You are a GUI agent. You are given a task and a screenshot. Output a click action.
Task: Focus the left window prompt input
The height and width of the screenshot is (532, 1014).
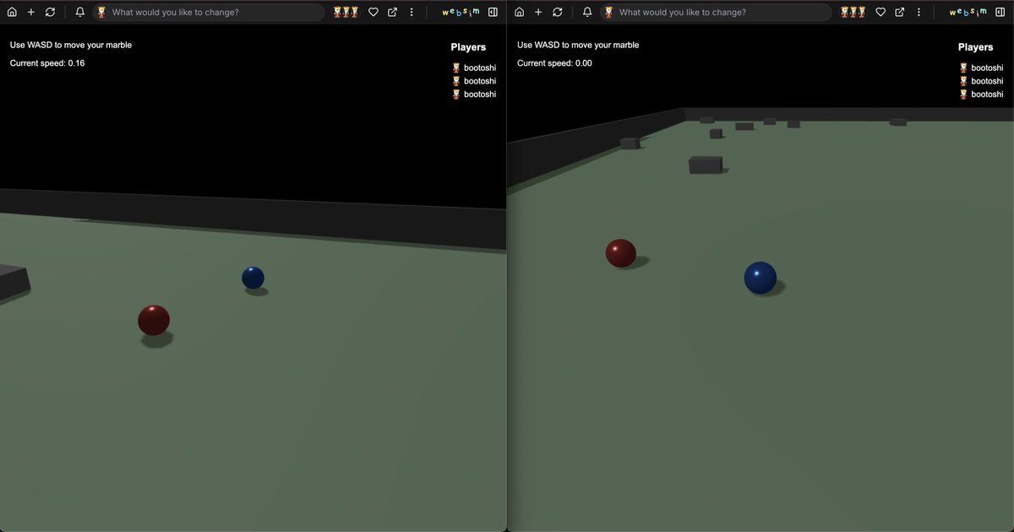(x=209, y=13)
